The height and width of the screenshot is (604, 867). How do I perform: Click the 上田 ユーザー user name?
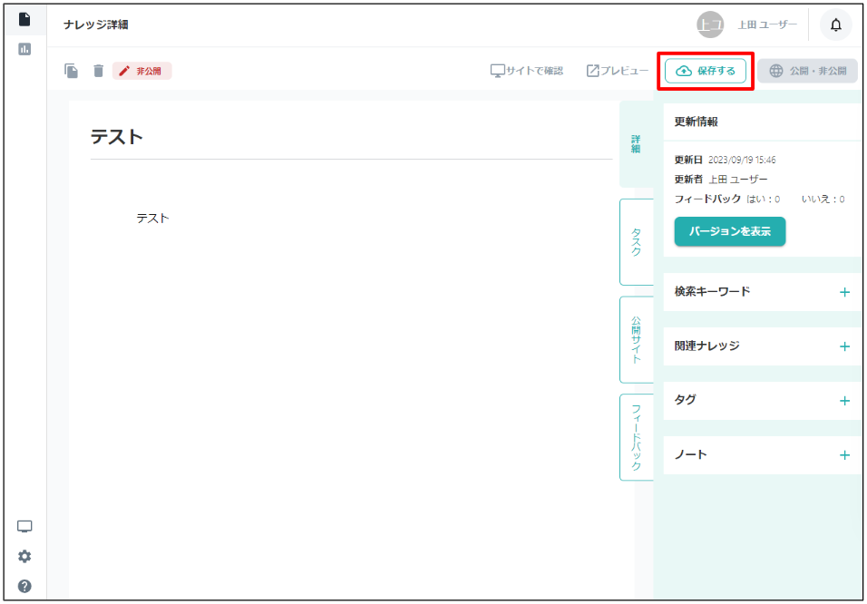coord(767,24)
